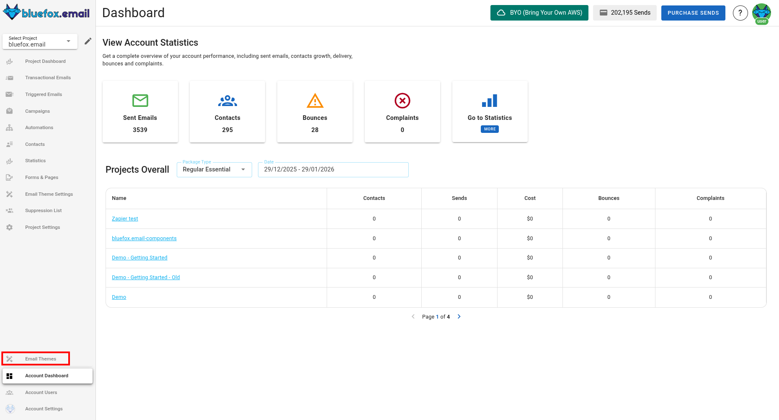Go to next page of projects
This screenshot has height=420, width=779.
459,316
